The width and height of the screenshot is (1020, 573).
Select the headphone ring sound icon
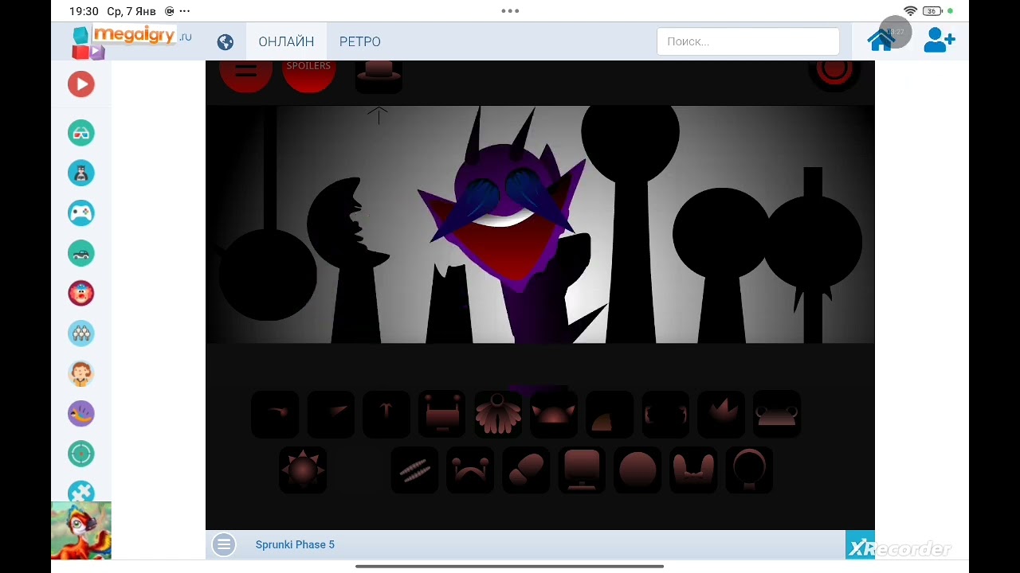[x=749, y=470]
